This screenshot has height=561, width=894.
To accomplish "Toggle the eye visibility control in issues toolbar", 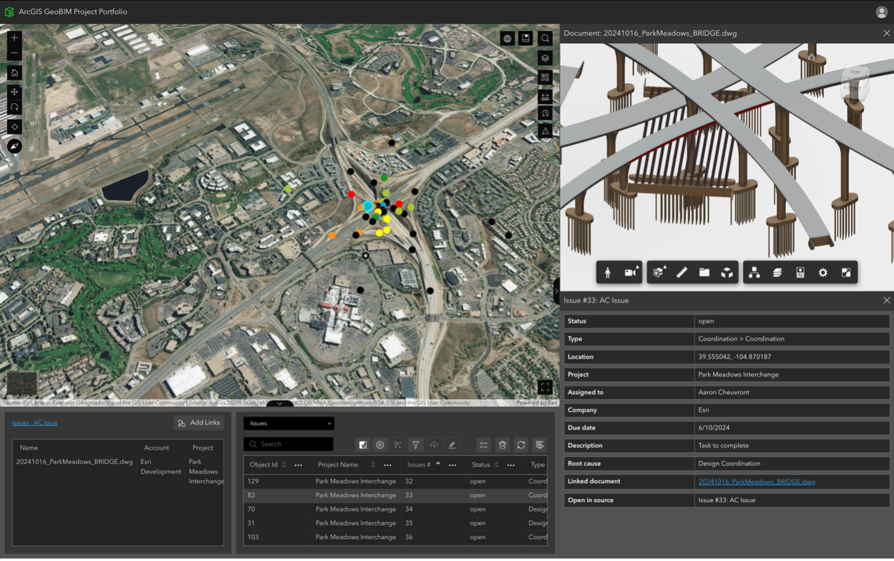I will point(539,444).
